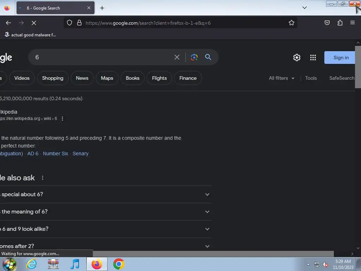The width and height of the screenshot is (361, 271).
Task: Bookmark this page with the star icon
Action: tap(292, 23)
